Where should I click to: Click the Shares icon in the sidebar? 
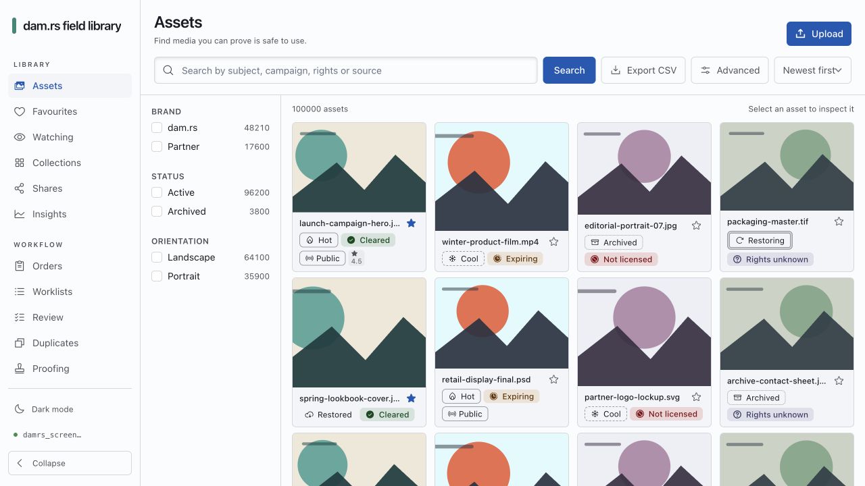20,188
